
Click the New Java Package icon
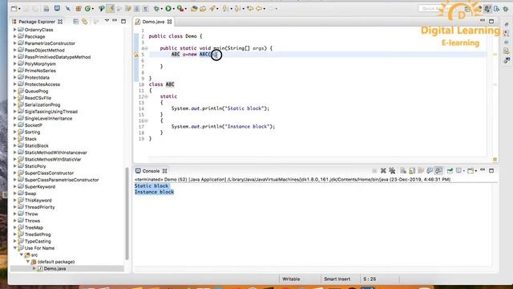pyautogui.click(x=79, y=9)
